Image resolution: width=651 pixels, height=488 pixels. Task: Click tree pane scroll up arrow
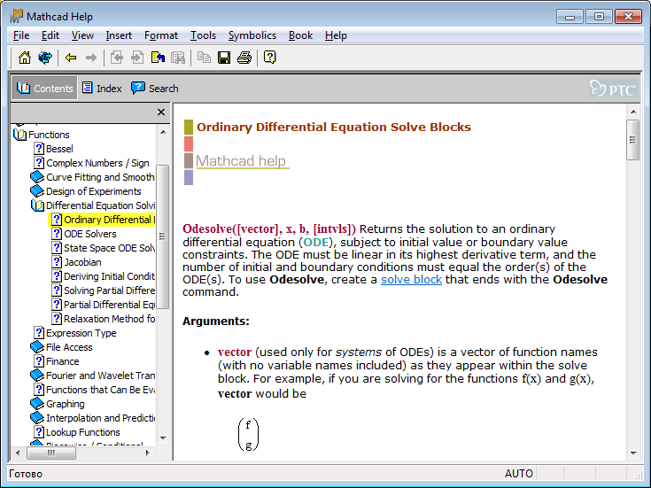pyautogui.click(x=163, y=132)
